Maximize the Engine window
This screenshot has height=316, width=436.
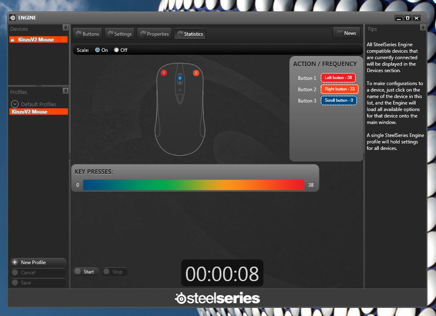coord(408,18)
